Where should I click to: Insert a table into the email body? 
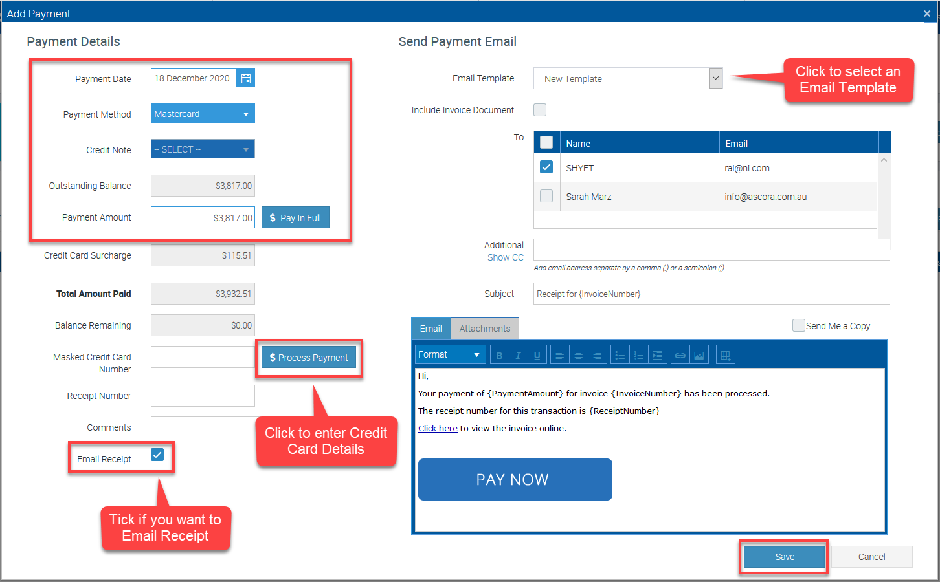(x=725, y=355)
